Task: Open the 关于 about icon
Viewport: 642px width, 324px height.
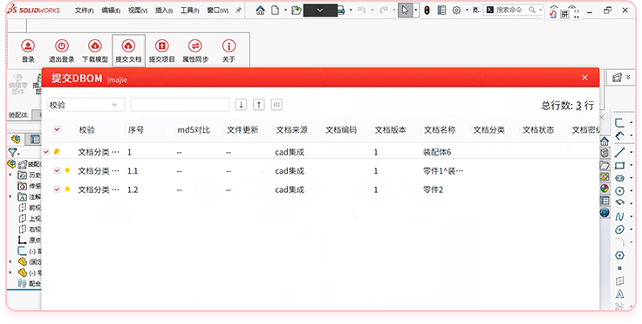Action: [229, 46]
